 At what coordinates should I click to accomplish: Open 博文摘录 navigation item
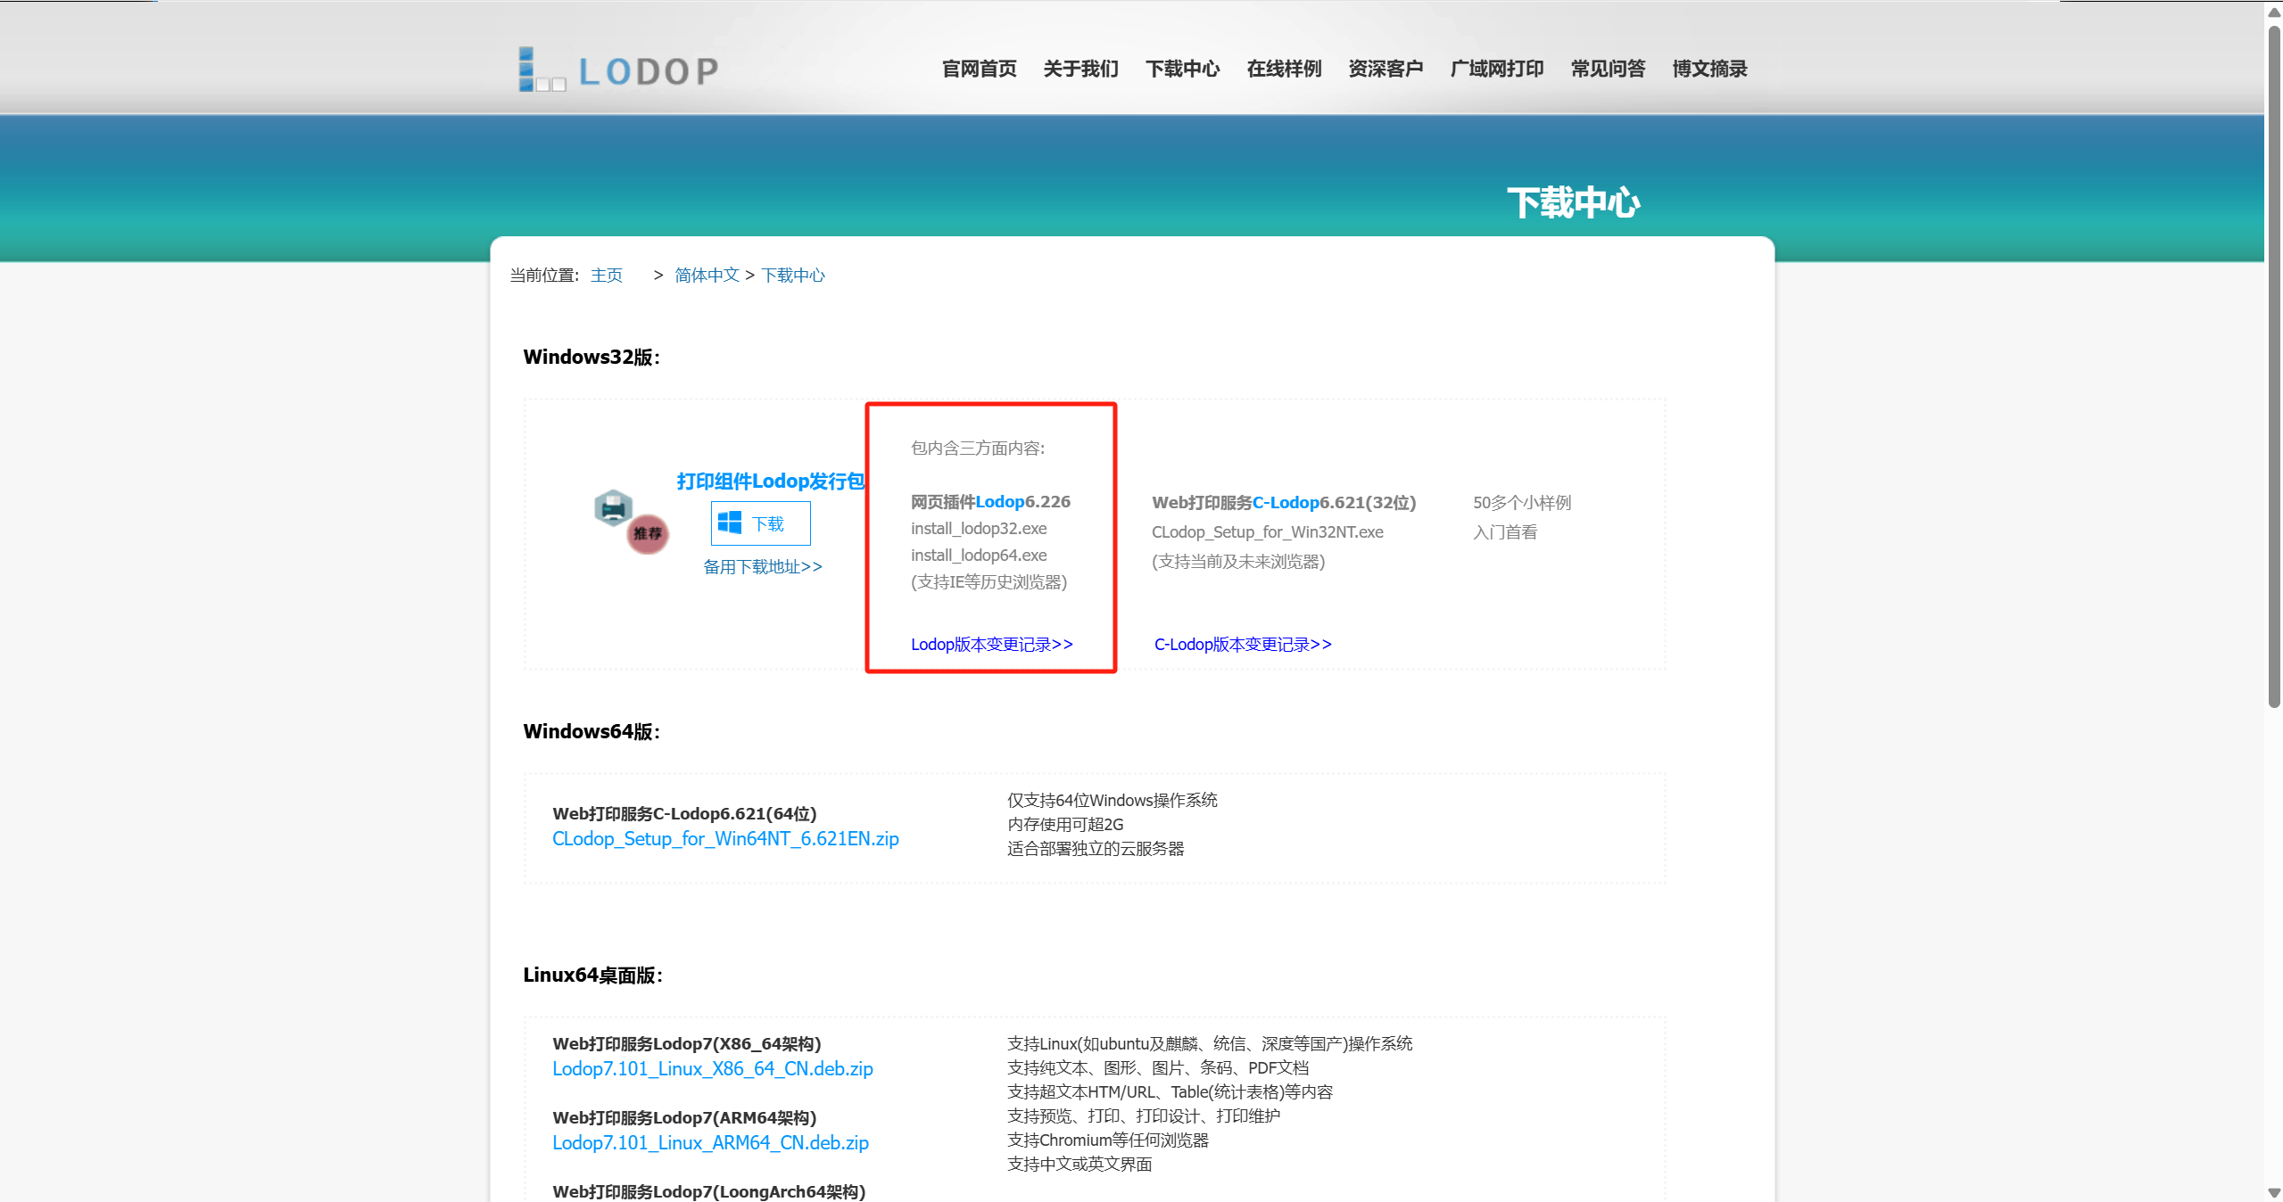pos(1709,69)
